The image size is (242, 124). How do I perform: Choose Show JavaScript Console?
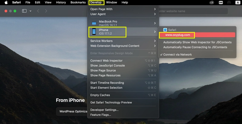tap(123, 65)
